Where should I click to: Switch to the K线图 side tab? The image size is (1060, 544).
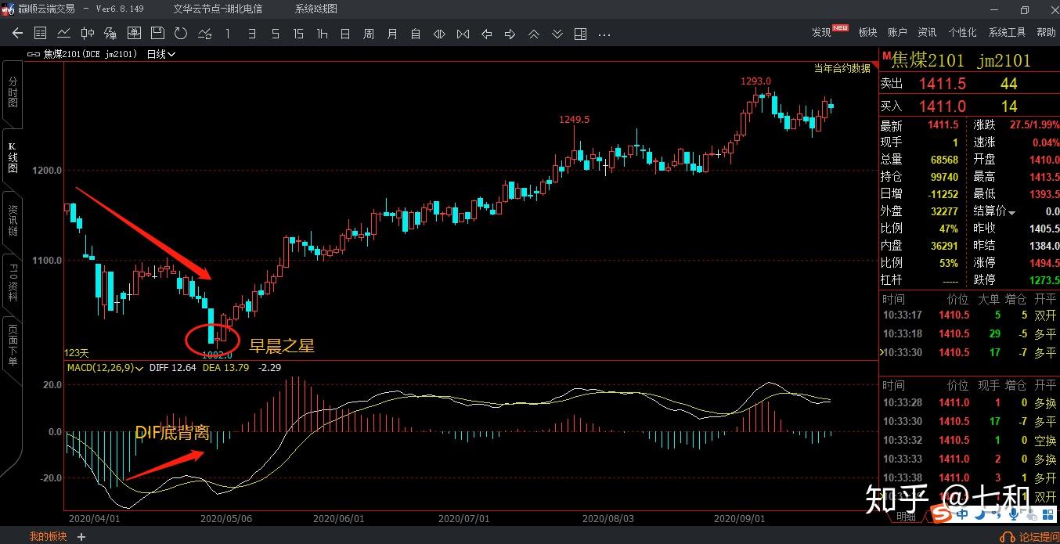(13, 157)
